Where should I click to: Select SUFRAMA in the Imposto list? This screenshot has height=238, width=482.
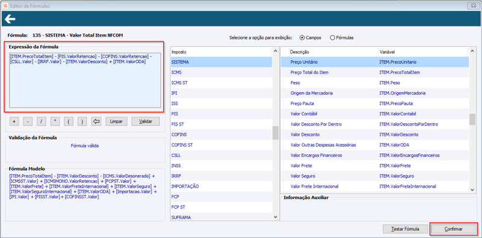click(x=221, y=217)
